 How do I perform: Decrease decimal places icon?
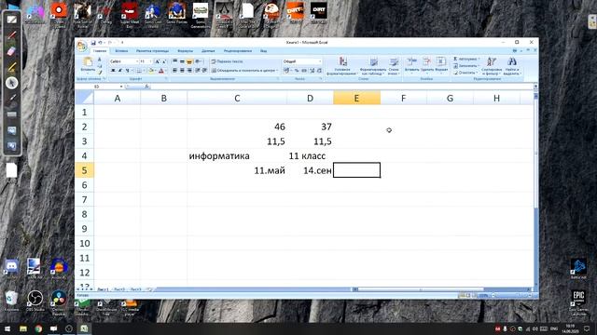point(319,71)
